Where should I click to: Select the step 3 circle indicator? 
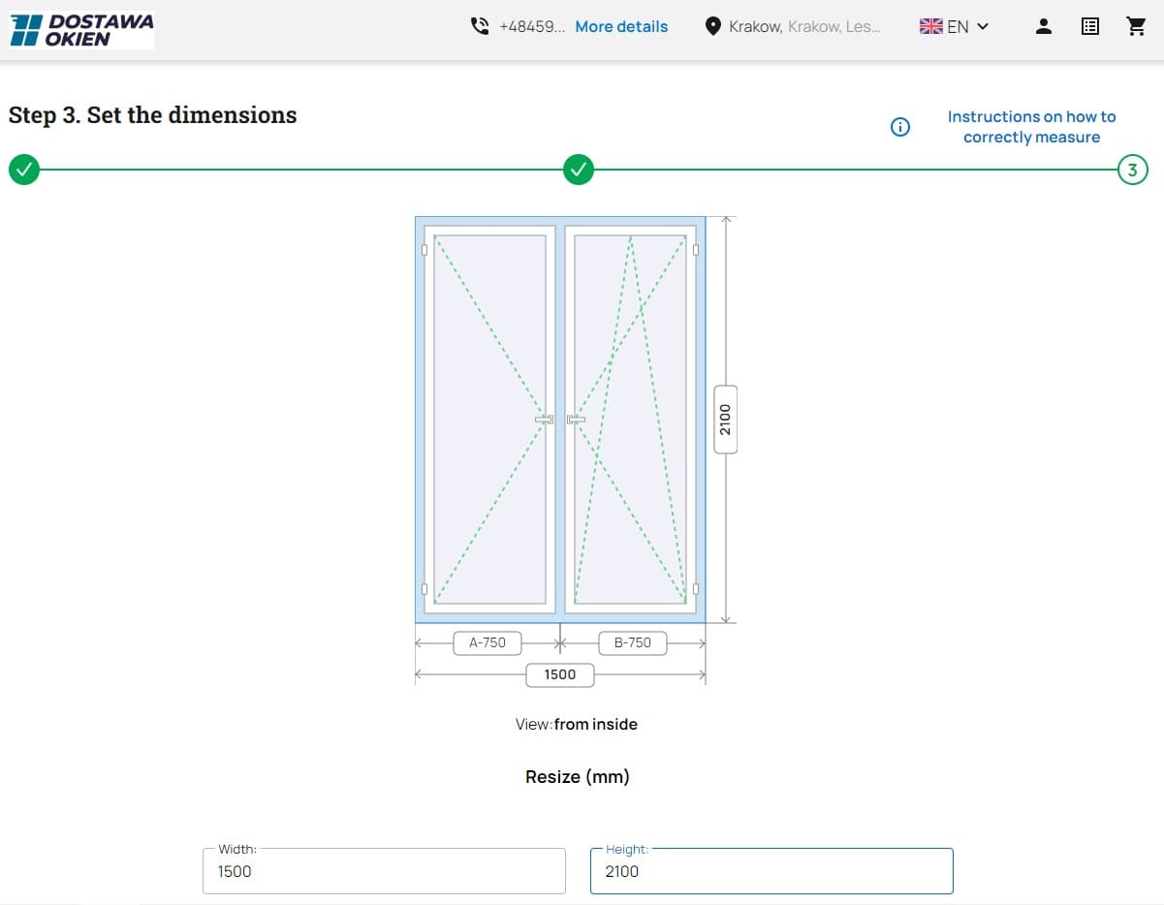[1132, 170]
